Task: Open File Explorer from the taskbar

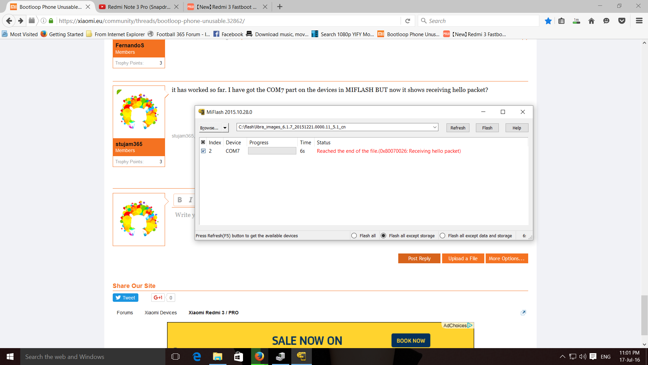Action: click(218, 357)
